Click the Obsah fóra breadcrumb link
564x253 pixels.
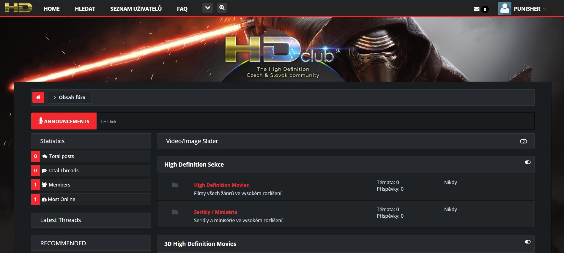(72, 97)
